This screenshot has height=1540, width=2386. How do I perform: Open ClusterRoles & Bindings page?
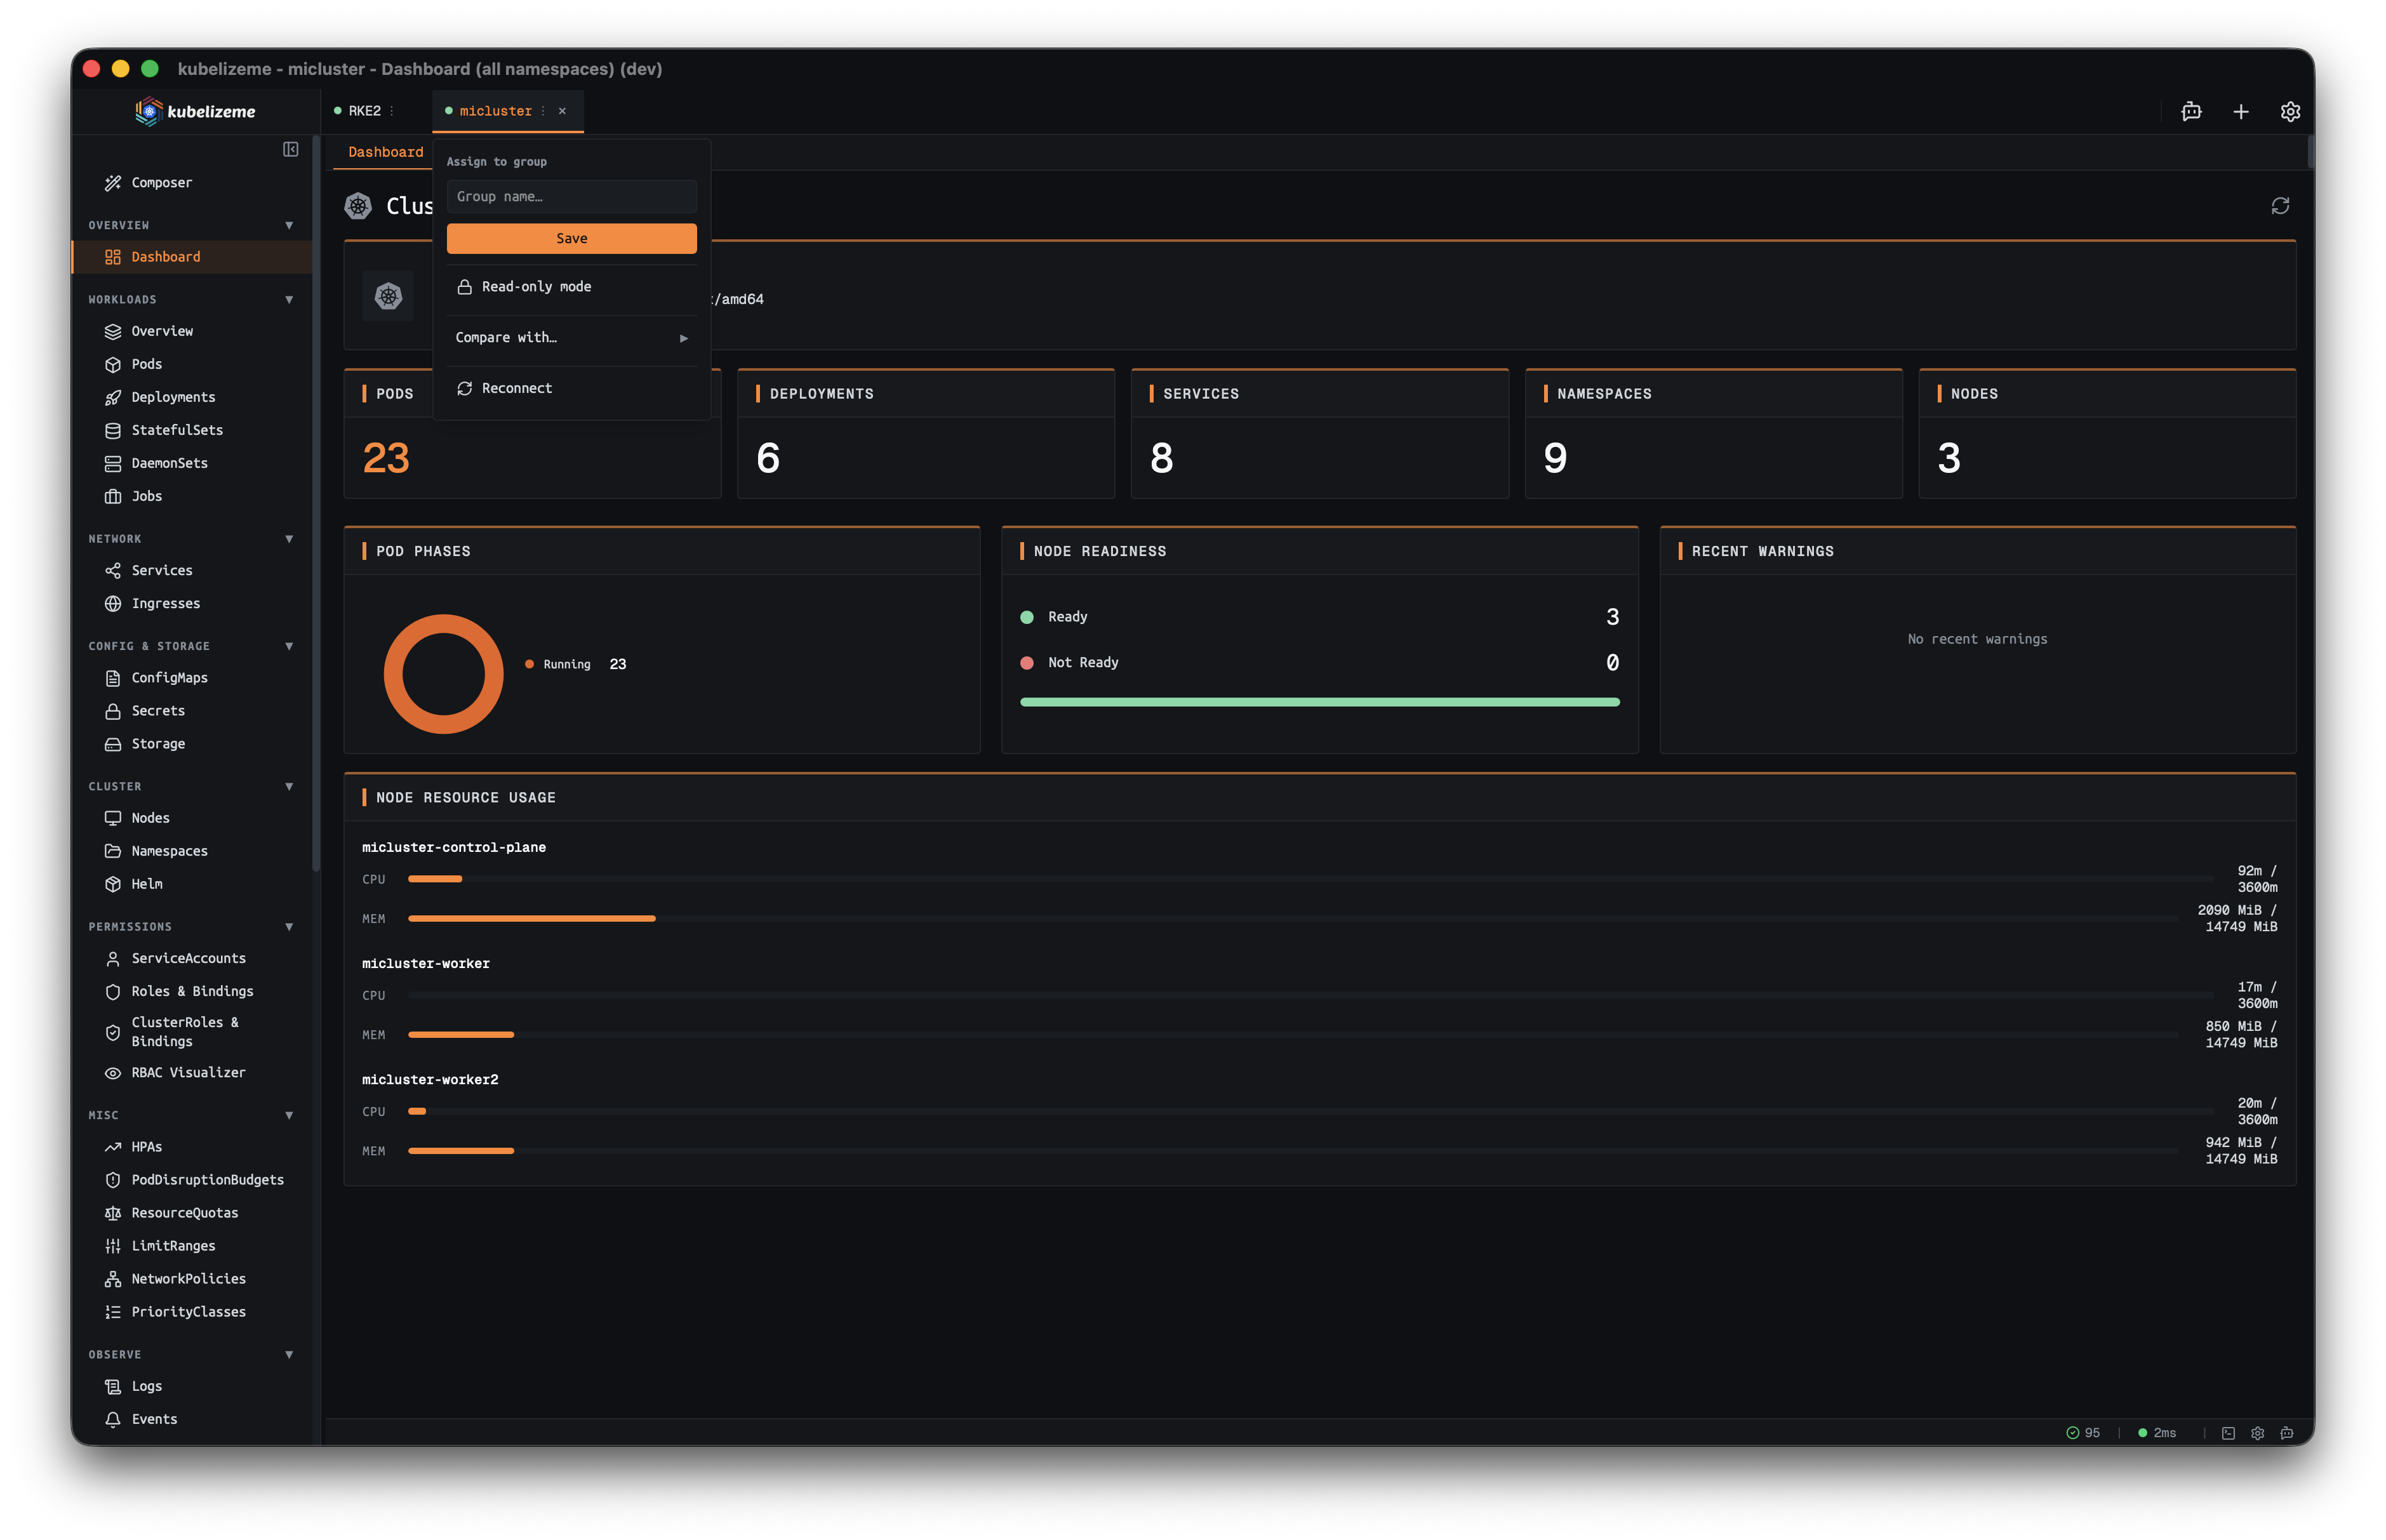pyautogui.click(x=192, y=1032)
